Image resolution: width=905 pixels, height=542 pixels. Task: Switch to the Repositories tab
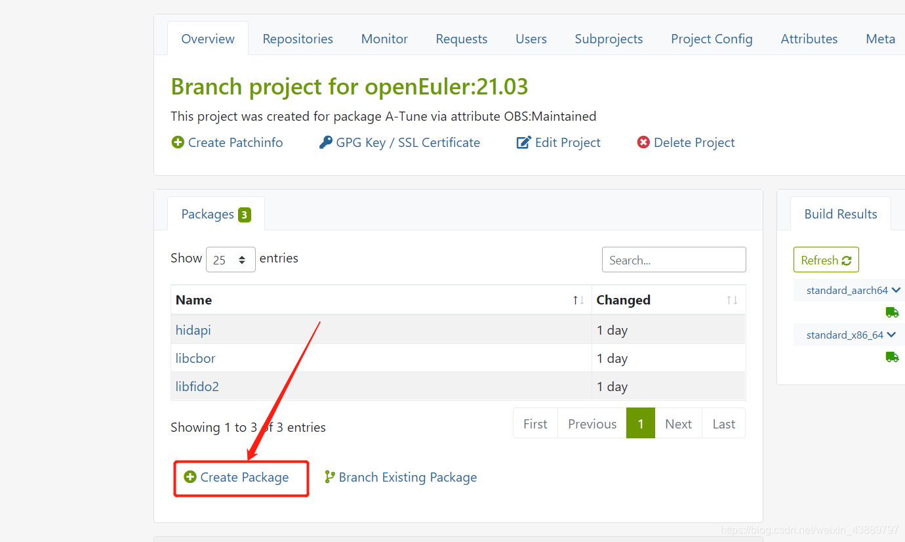297,39
